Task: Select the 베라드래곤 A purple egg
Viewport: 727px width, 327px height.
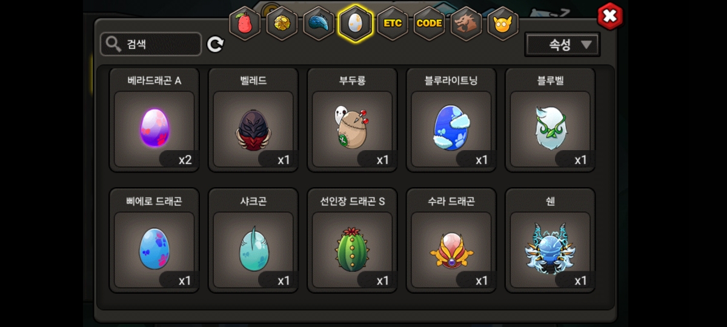Action: pos(154,121)
